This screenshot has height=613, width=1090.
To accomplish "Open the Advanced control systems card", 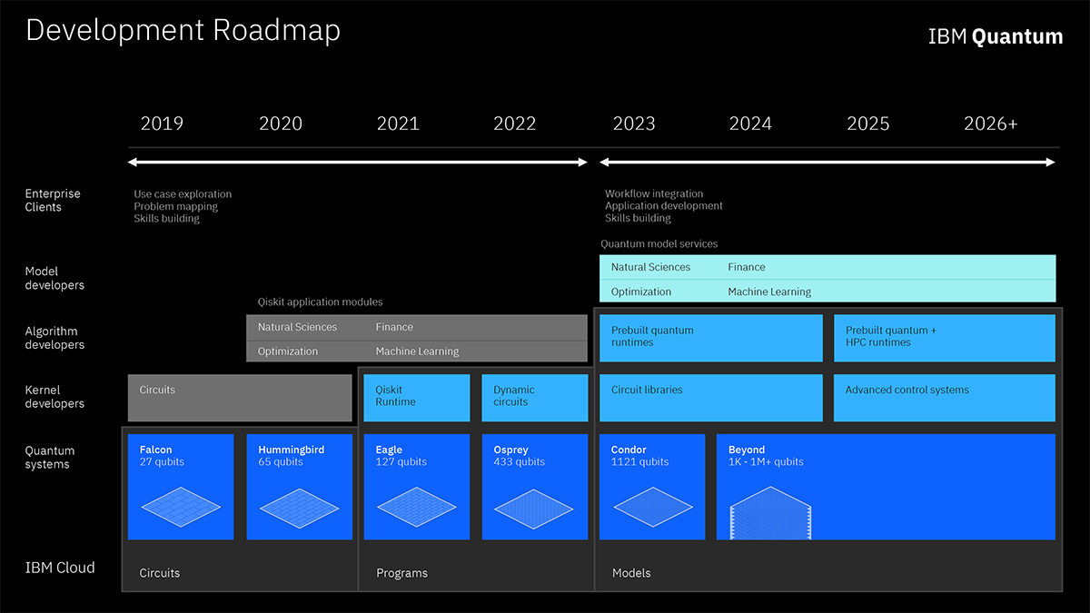I will 944,397.
